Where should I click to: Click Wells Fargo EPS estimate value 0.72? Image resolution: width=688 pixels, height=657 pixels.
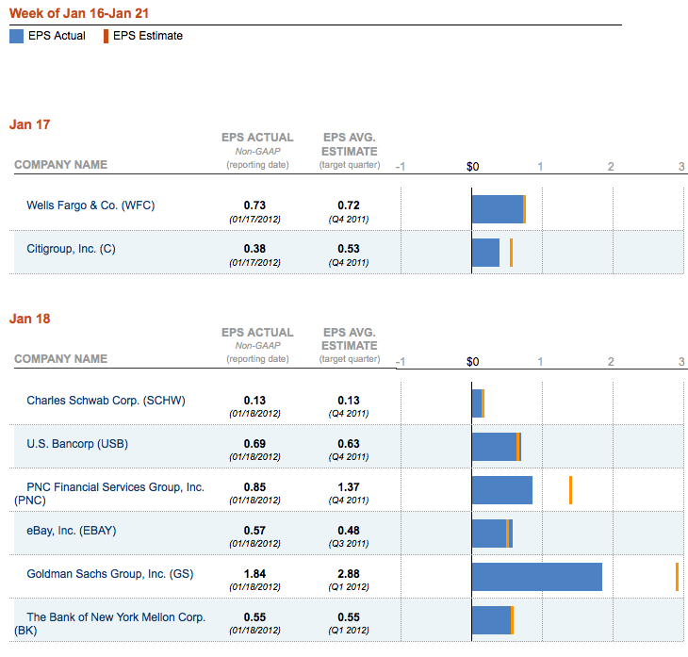[x=349, y=205]
